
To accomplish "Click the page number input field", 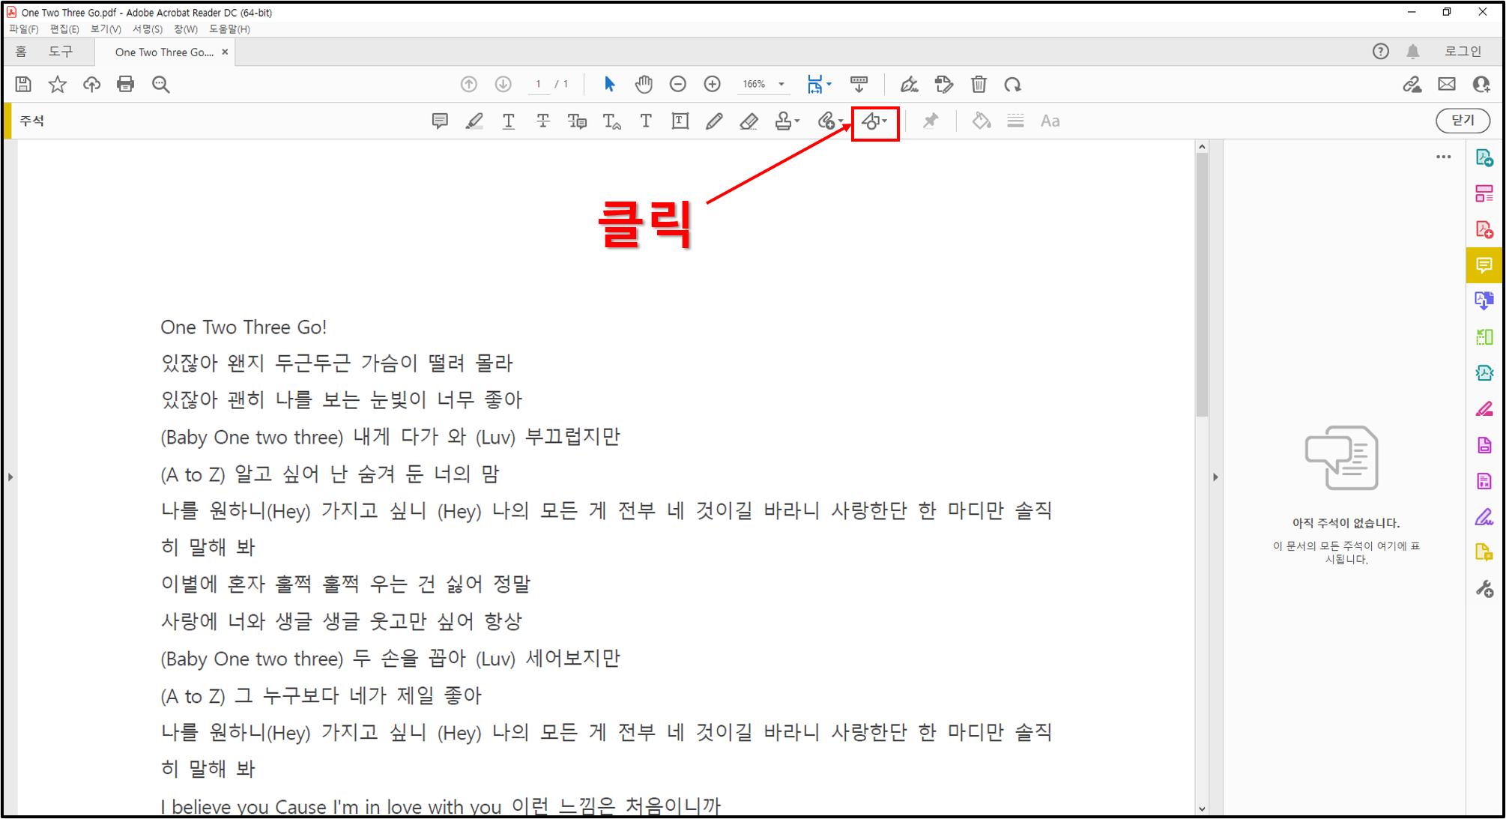I will (539, 85).
